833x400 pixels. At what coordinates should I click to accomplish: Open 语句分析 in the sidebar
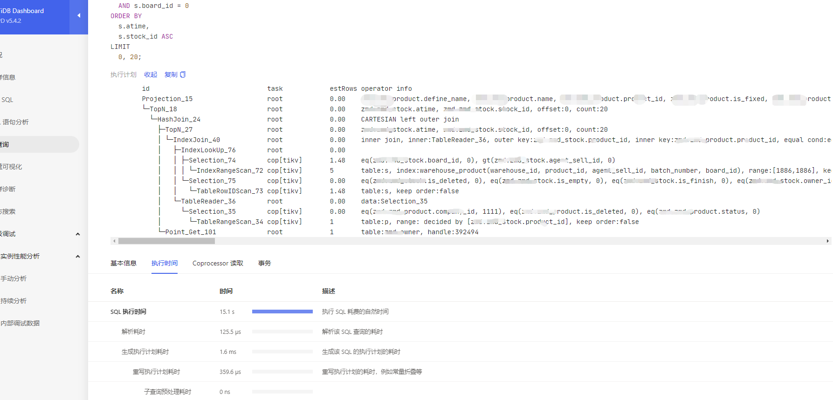[x=15, y=122]
